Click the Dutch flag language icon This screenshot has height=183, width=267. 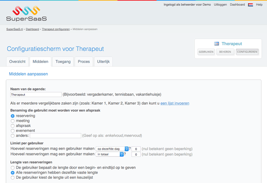point(250,5)
